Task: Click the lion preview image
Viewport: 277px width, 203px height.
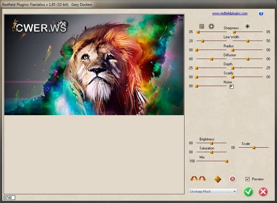Action: pyautogui.click(x=94, y=64)
